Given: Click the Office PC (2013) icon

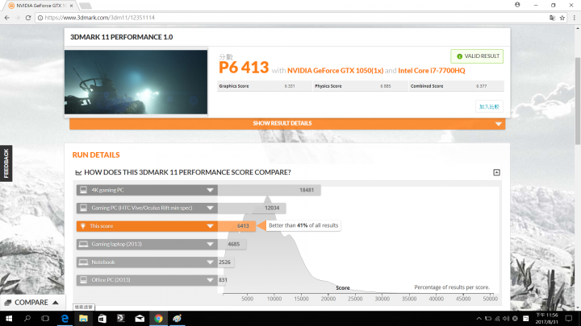Looking at the screenshot, I should (83, 280).
